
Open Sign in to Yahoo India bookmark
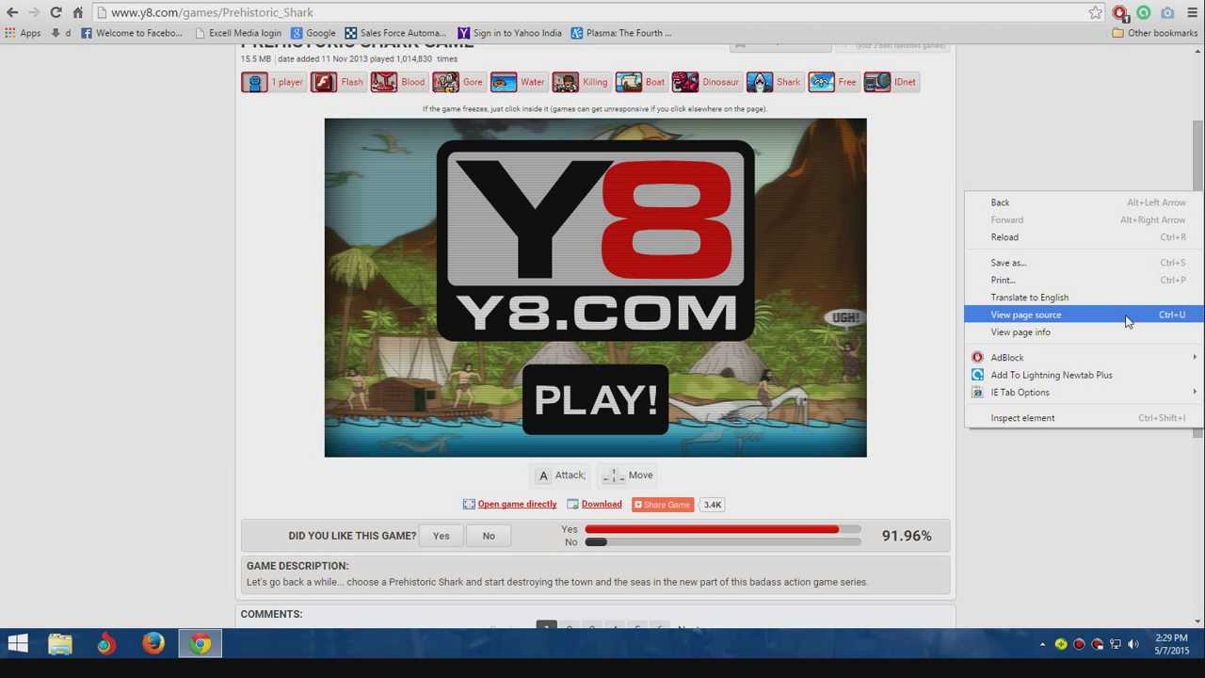coord(509,33)
